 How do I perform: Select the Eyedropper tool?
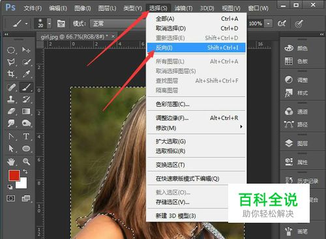pyautogui.click(x=26, y=74)
